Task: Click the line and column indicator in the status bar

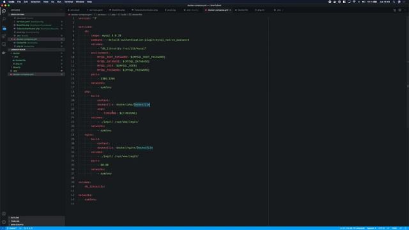Action: (352, 228)
